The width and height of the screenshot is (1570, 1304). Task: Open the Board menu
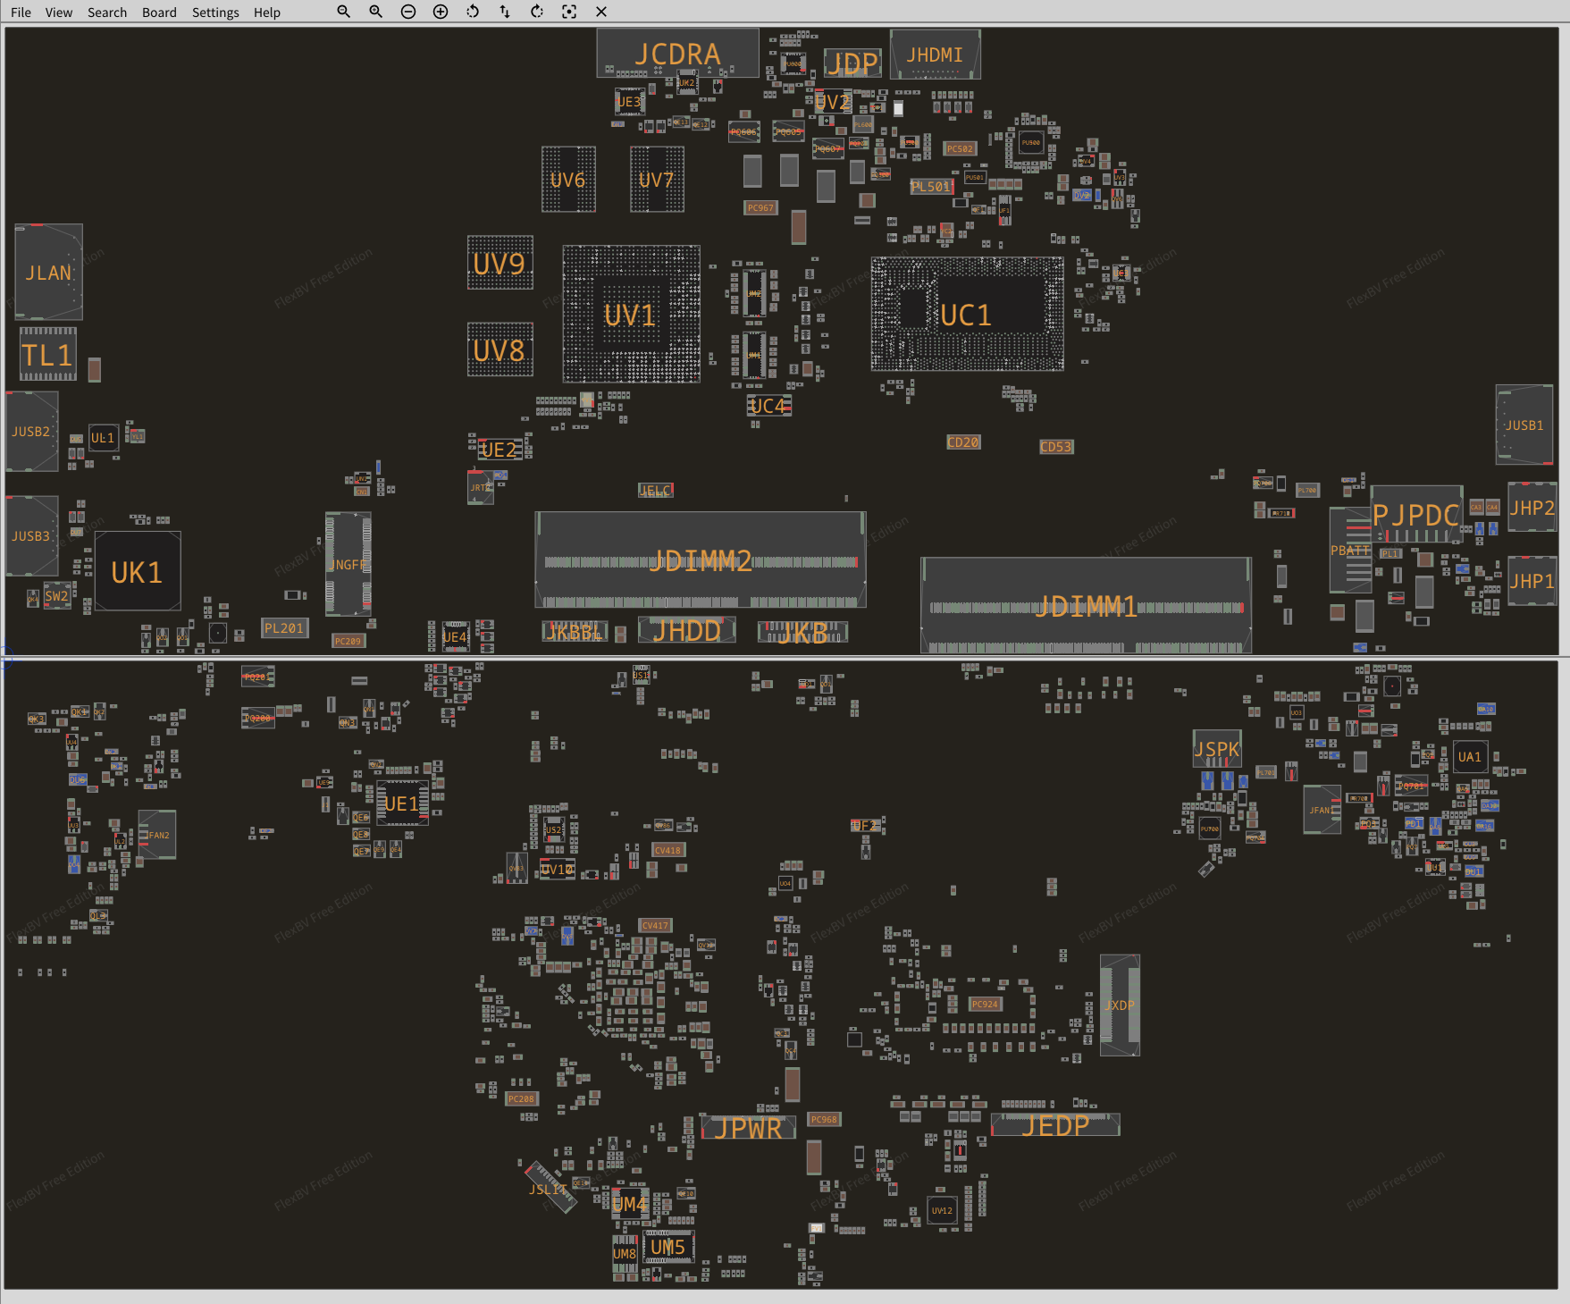coord(159,13)
